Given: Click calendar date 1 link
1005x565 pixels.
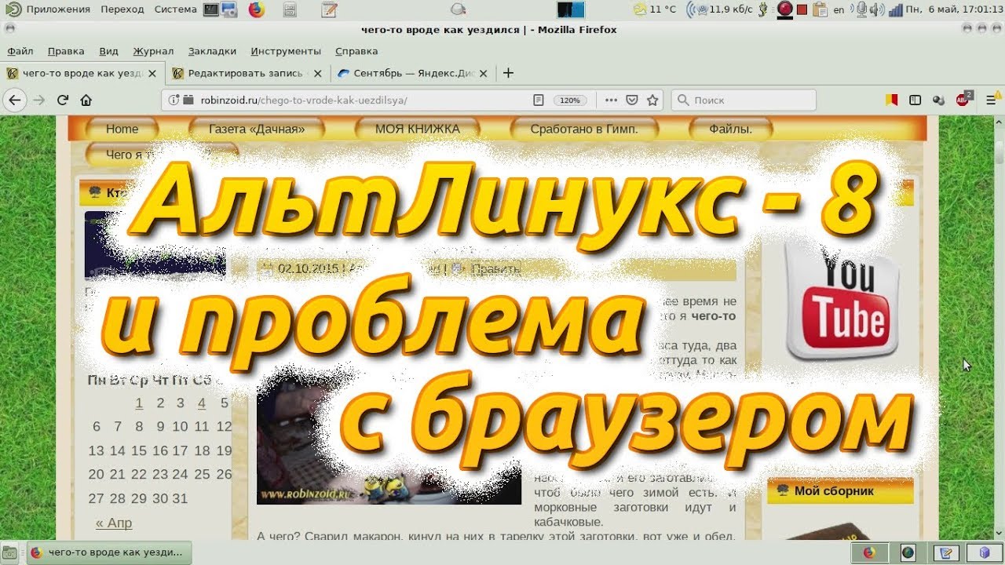Looking at the screenshot, I should click(139, 403).
